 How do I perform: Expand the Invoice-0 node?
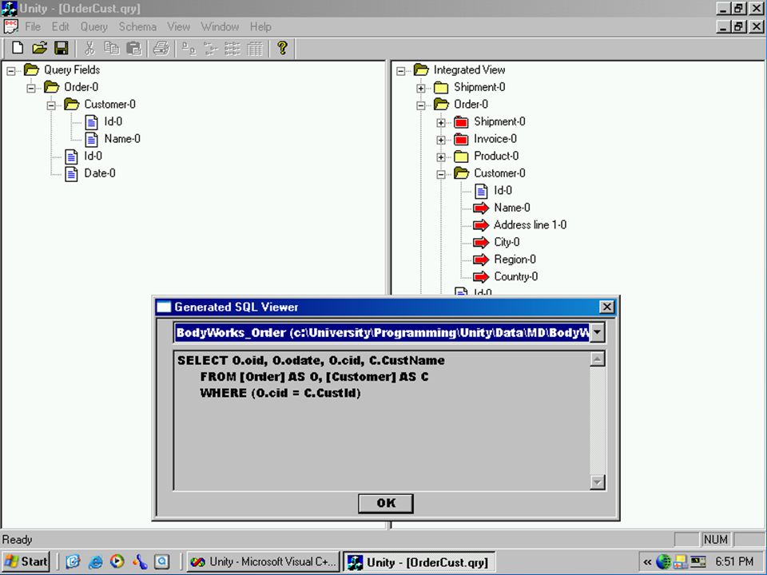(441, 140)
